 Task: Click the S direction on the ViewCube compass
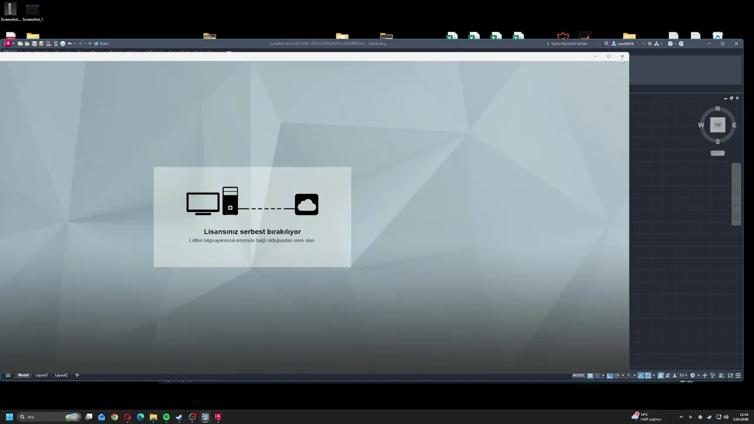coord(717,141)
